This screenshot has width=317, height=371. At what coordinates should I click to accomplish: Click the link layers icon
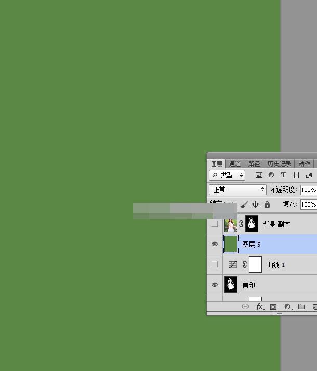pos(245,306)
